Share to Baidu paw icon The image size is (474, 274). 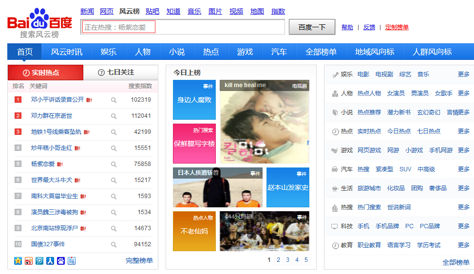[x=61, y=261]
